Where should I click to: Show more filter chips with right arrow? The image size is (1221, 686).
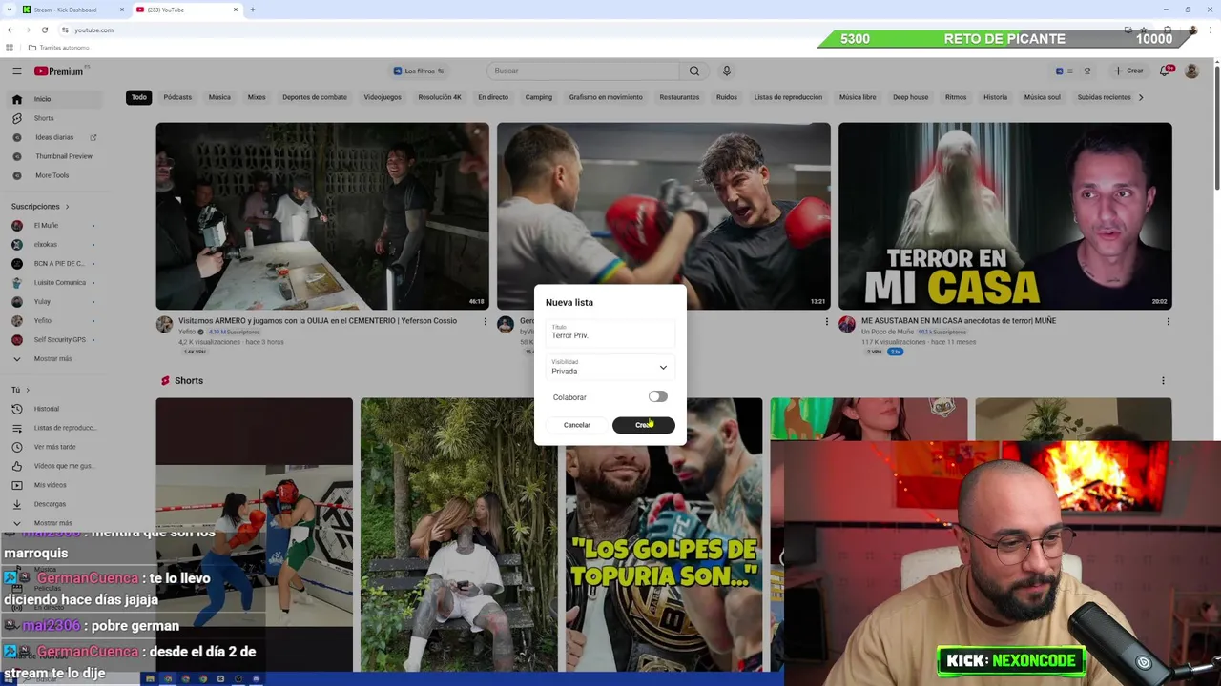(x=1141, y=97)
